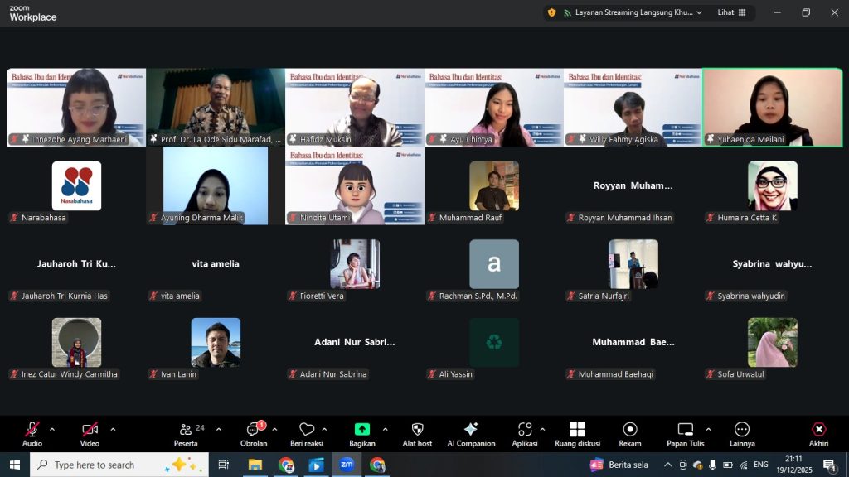Turn on camera with Video button
The height and width of the screenshot is (477, 849).
(90, 432)
